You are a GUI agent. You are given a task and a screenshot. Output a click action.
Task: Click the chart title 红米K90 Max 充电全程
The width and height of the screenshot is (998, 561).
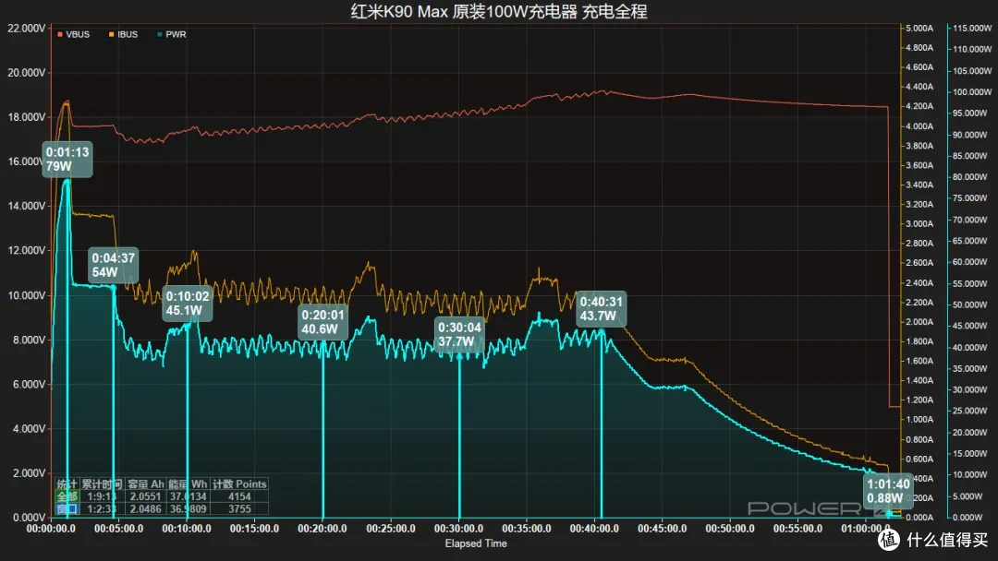click(499, 11)
